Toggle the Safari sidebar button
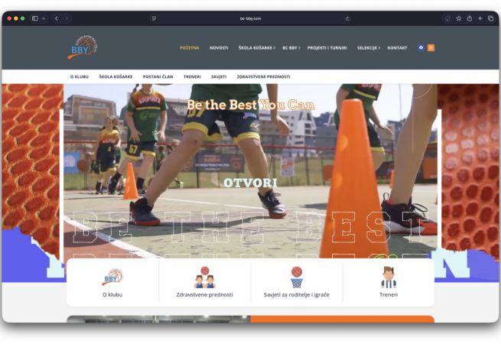 [x=35, y=18]
